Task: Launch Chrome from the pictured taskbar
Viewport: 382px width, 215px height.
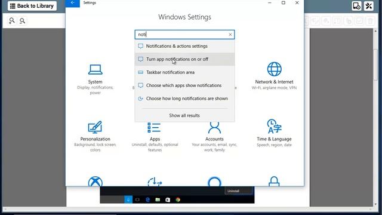Action: [x=178, y=199]
